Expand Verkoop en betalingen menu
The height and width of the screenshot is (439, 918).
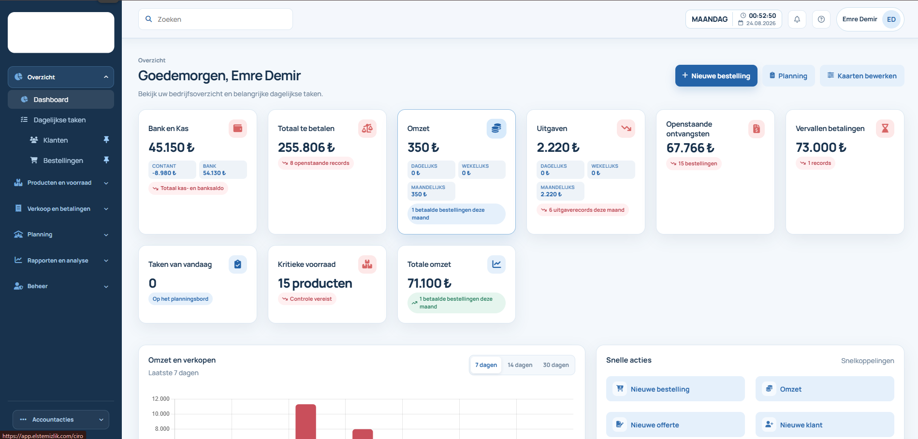coord(61,209)
